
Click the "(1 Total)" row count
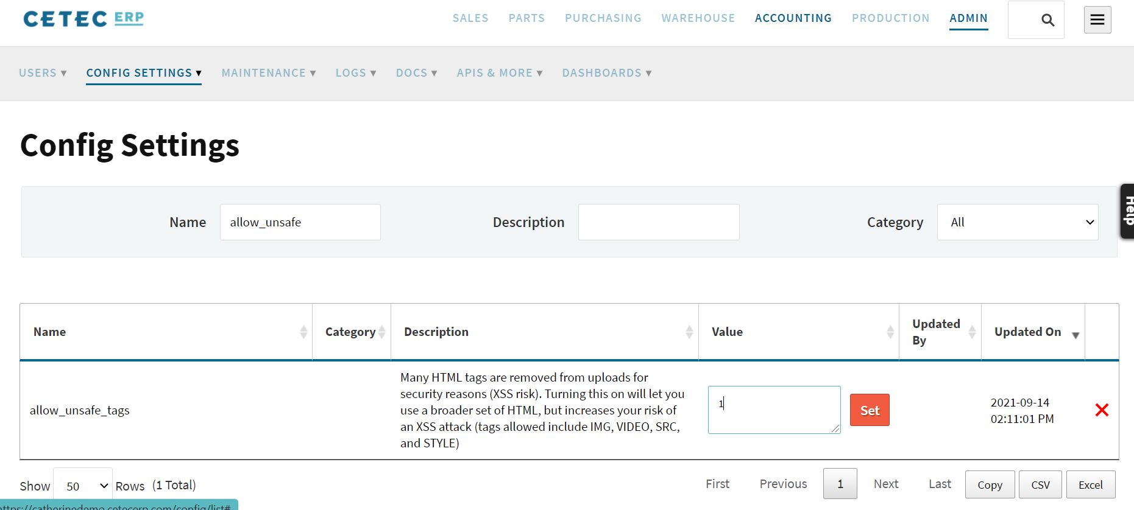tap(174, 485)
